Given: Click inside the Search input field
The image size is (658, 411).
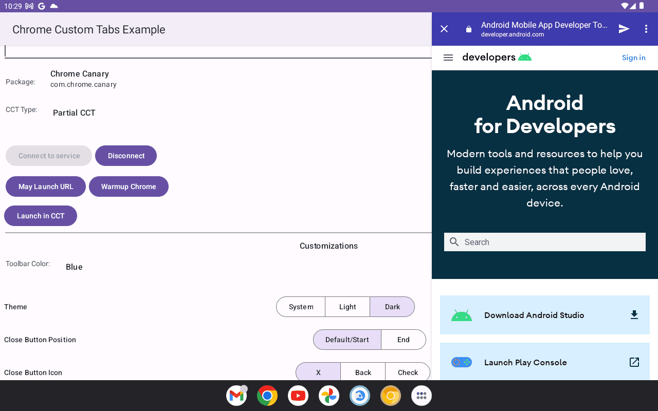Looking at the screenshot, I should [545, 241].
